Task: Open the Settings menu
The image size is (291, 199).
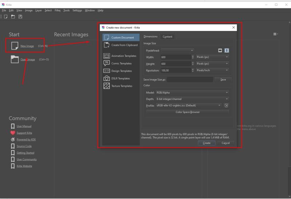Action: 77,11
